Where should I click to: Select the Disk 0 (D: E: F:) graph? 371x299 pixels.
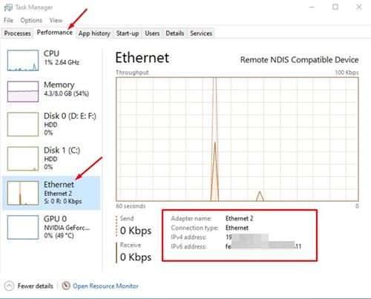pyautogui.click(x=23, y=125)
